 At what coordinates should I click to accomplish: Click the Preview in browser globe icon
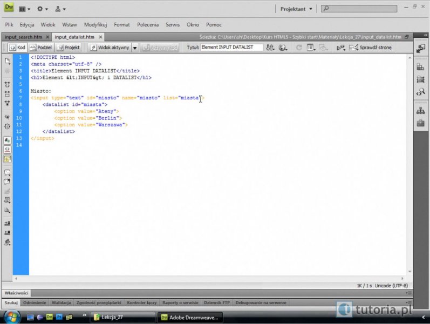coord(283,48)
